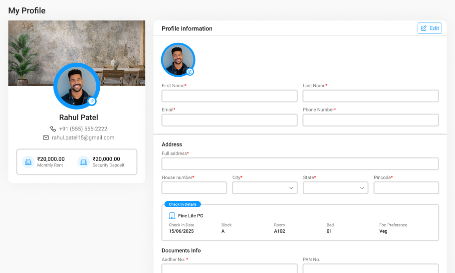
Task: Click the rahul.patel15@gmail.com email address
Action: 83,137
